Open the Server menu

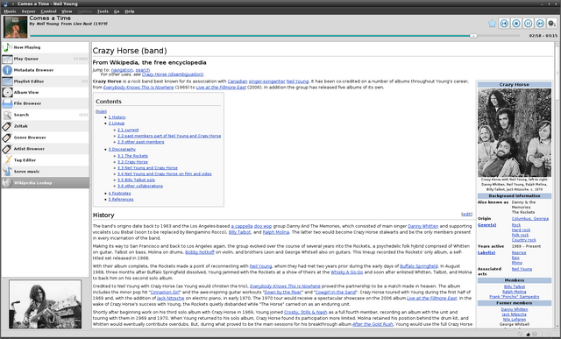pos(28,11)
